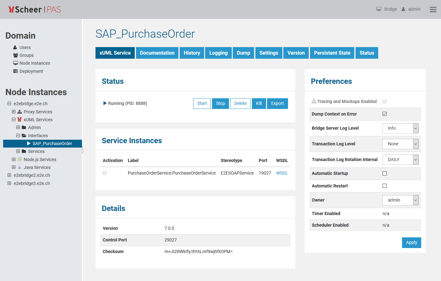Click the admin user icon in header
The image size is (441, 281).
pyautogui.click(x=403, y=9)
